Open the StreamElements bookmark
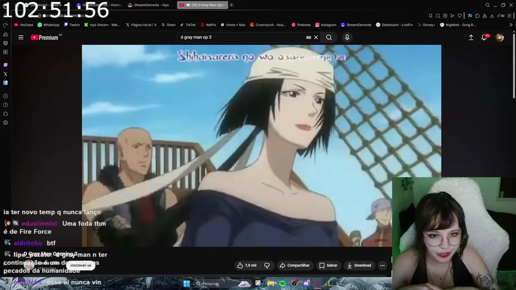 click(x=356, y=25)
